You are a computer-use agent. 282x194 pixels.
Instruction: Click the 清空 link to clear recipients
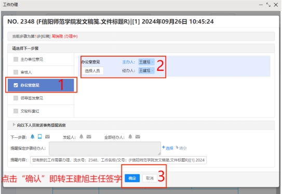pyautogui.click(x=181, y=148)
